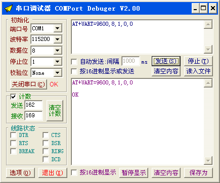
Task: Click OK response text in receive area
Action: point(75,95)
